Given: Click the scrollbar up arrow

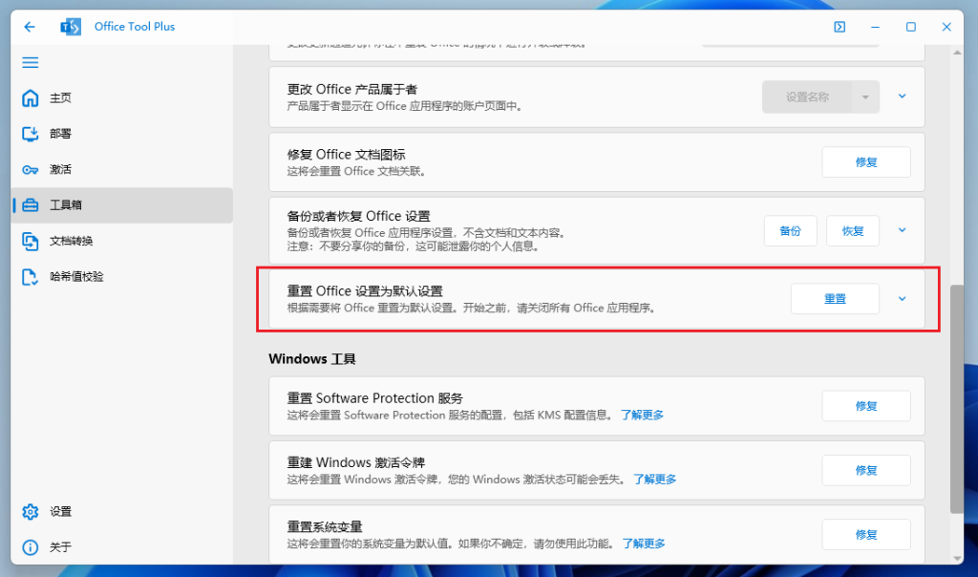Looking at the screenshot, I should click(957, 53).
